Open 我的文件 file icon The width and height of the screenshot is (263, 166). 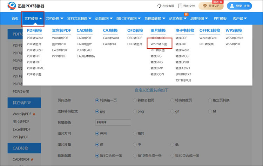pos(180,6)
